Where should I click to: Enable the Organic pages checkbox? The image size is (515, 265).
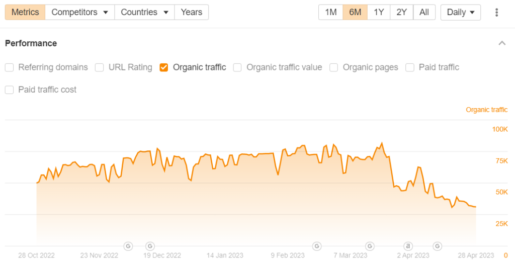point(334,67)
